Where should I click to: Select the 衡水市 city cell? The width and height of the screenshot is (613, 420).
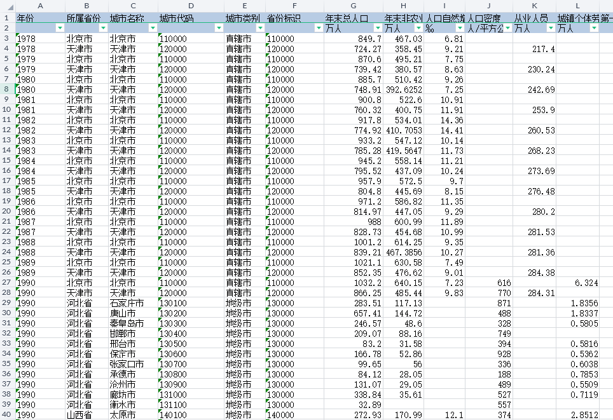[x=133, y=404]
